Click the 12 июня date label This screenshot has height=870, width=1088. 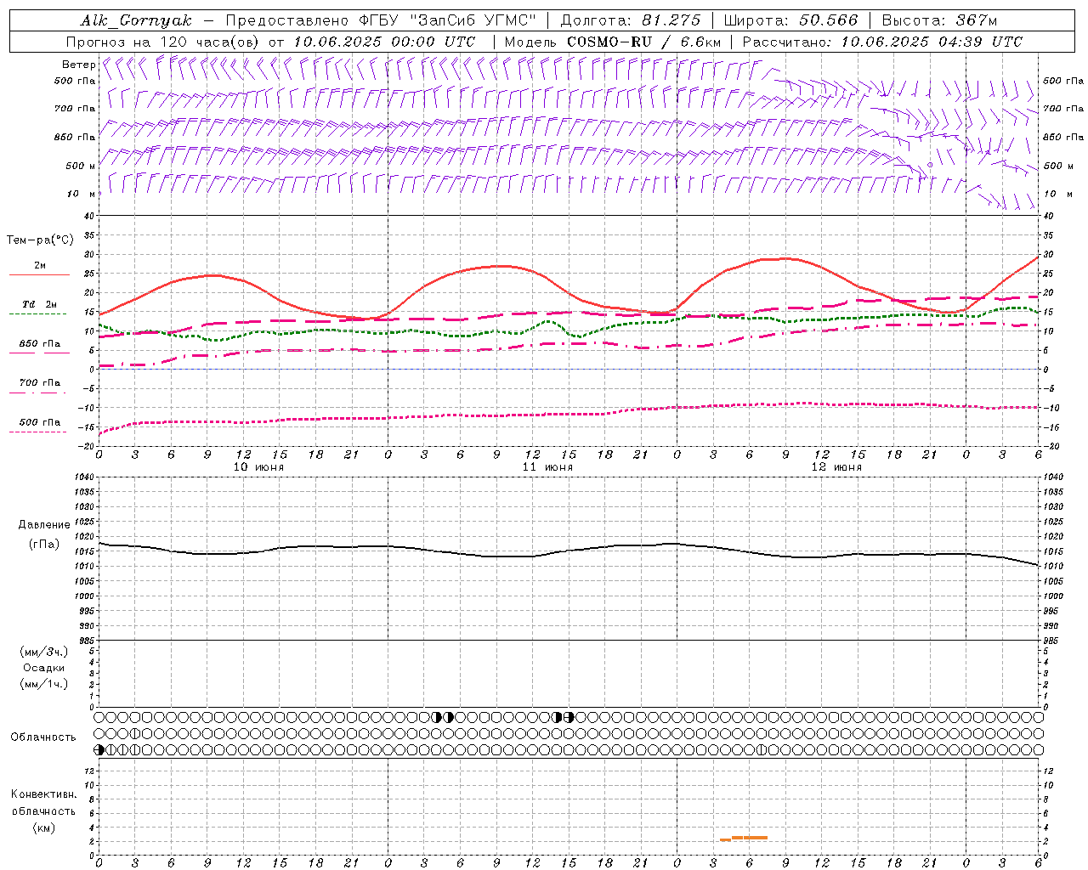click(836, 467)
